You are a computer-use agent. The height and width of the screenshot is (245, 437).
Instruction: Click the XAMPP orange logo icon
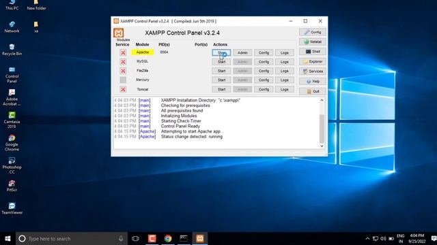(118, 33)
